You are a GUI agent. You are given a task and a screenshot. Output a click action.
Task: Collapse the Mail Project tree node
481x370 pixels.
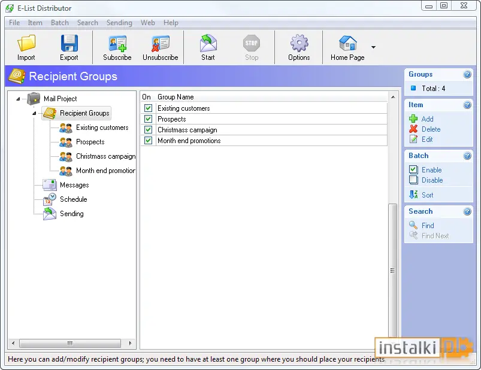click(18, 99)
